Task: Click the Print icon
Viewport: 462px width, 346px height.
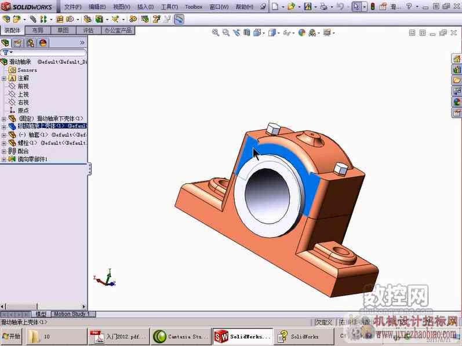Action: point(323,6)
